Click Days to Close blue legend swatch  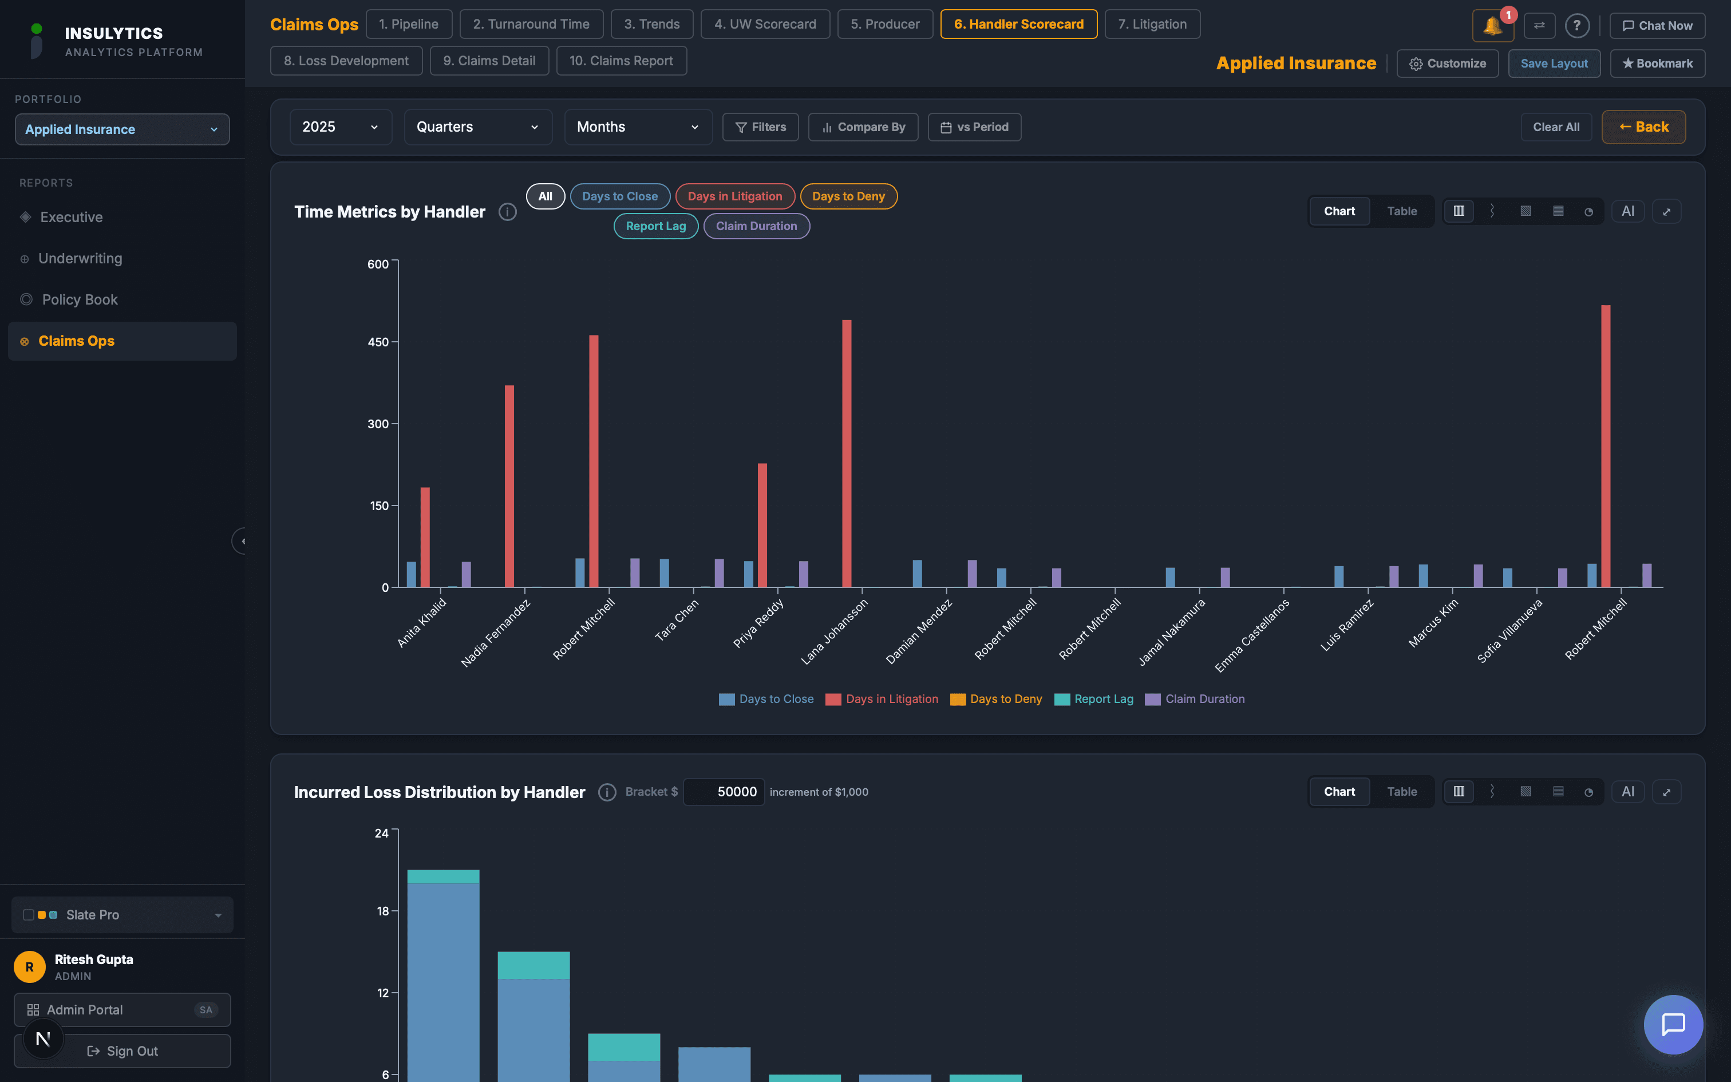point(726,700)
